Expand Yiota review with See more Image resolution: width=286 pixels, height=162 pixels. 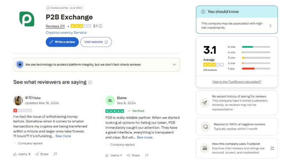(63, 136)
